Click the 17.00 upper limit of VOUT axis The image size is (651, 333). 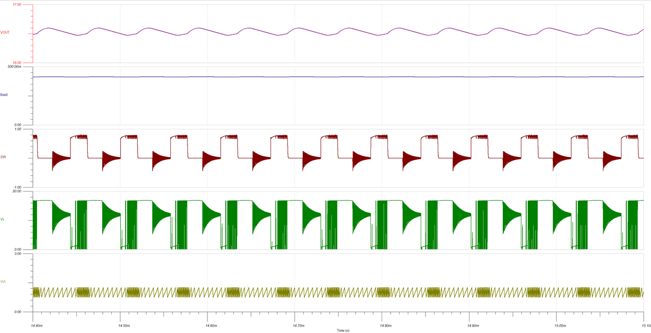17,4
